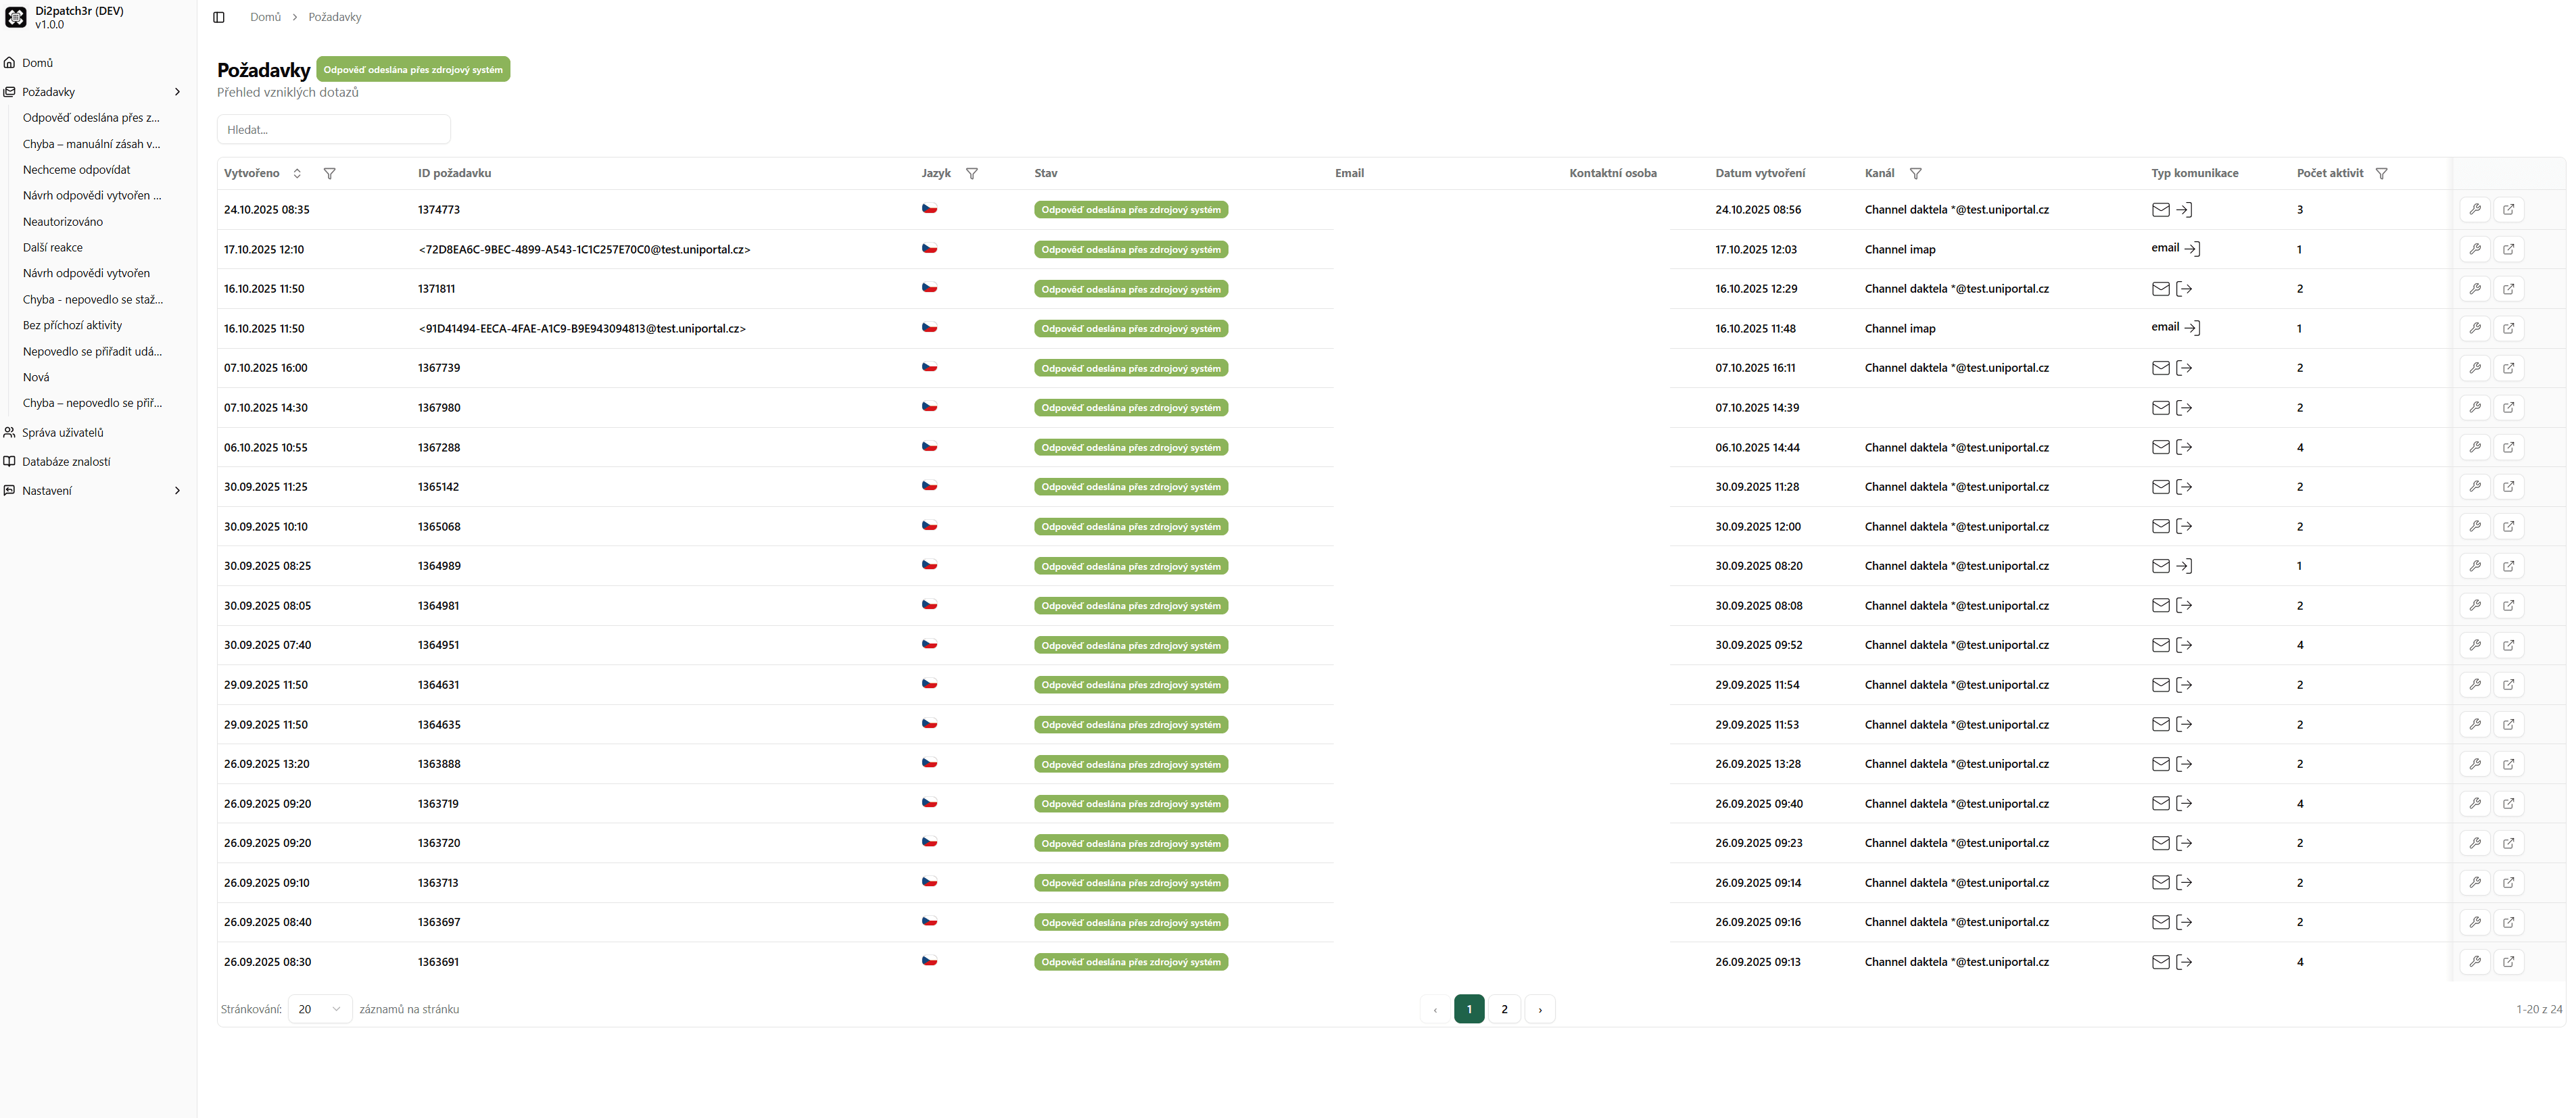Focus the Hledat search field
Screen dimensions: 2576x1118
[x=333, y=130]
